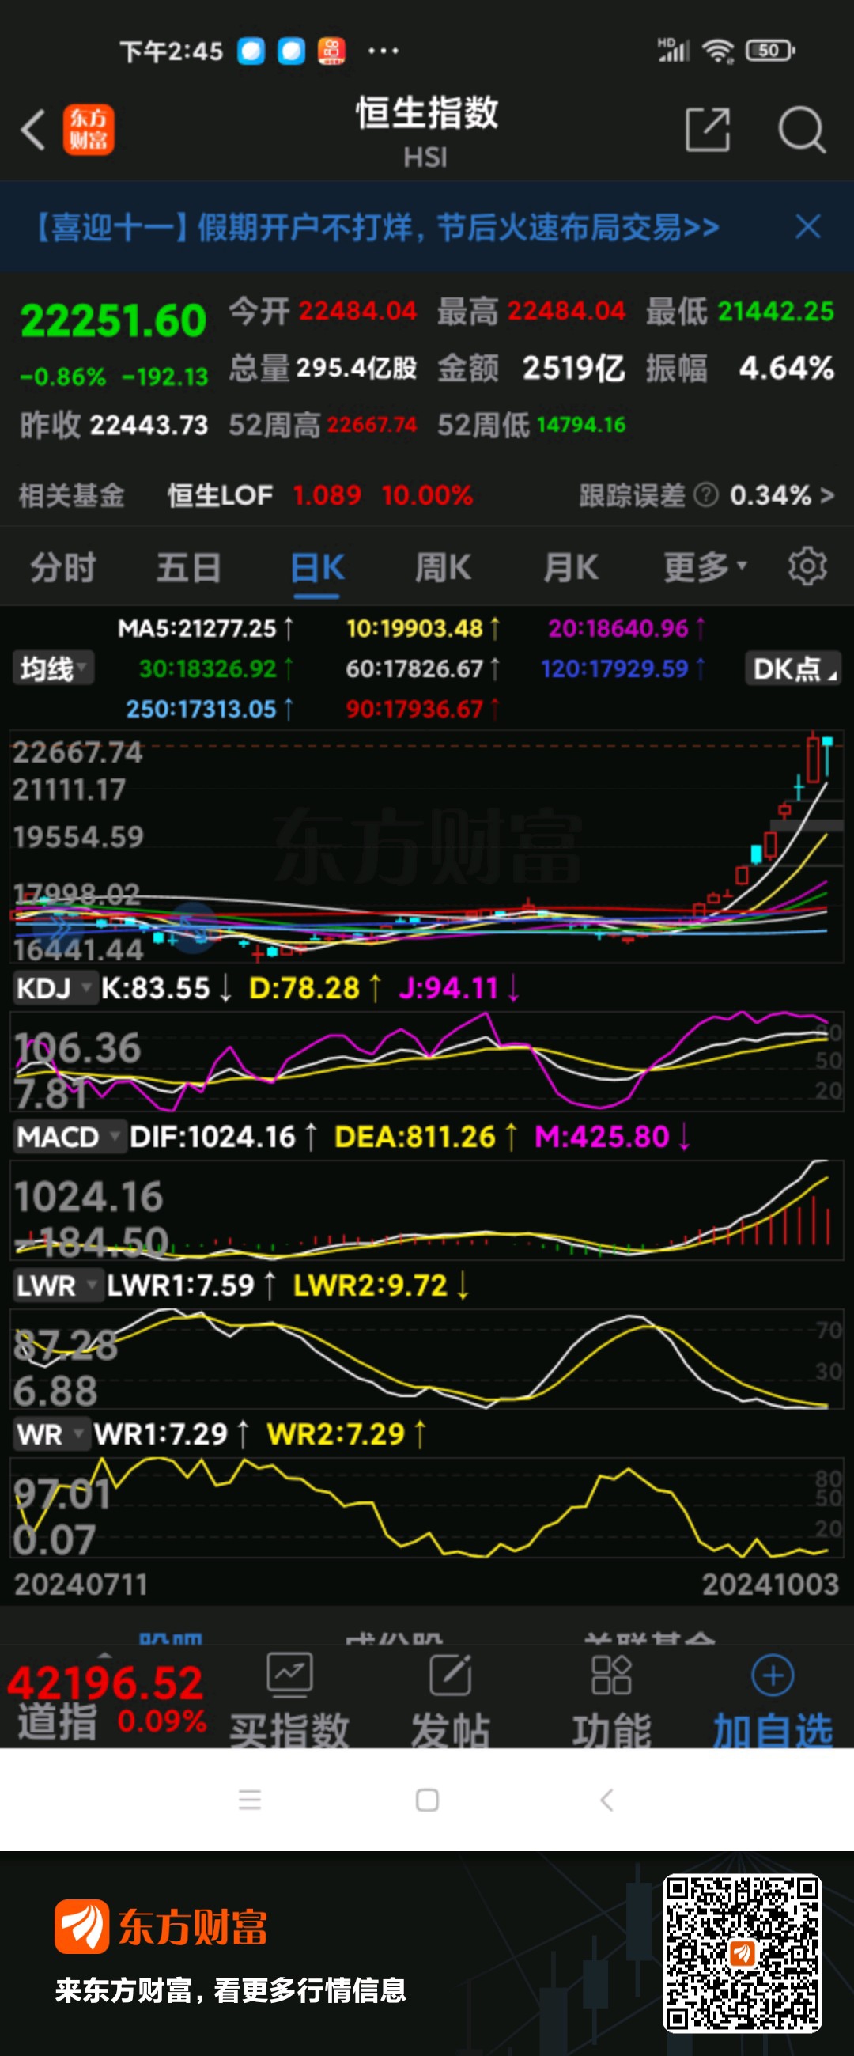The image size is (854, 2056).
Task: Tap the search magnifier icon
Action: tap(800, 130)
